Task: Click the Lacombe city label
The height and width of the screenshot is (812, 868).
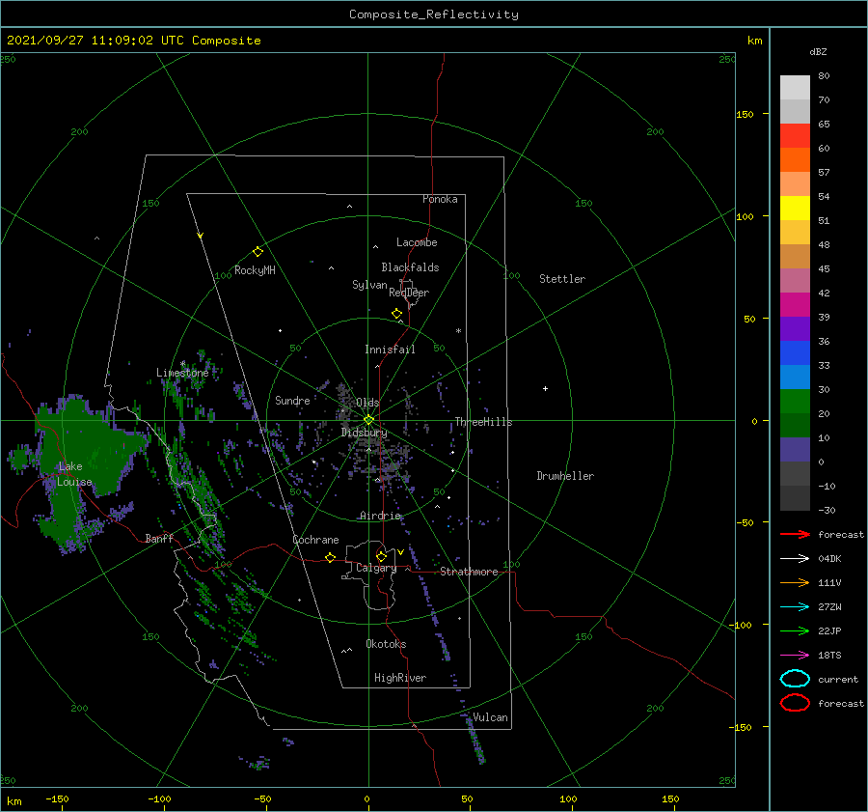Action: pyautogui.click(x=417, y=242)
